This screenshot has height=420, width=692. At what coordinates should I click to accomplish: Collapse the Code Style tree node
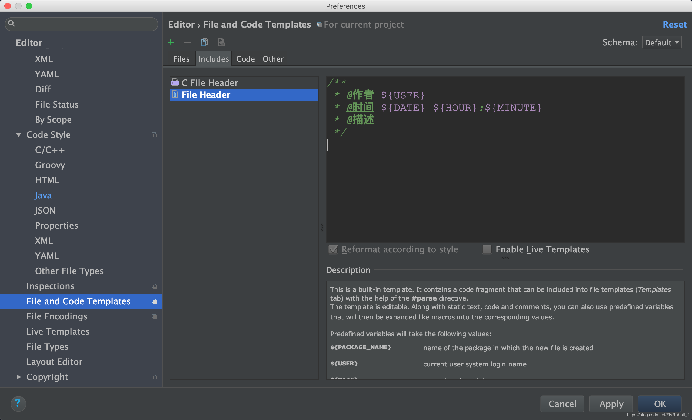tap(19, 135)
